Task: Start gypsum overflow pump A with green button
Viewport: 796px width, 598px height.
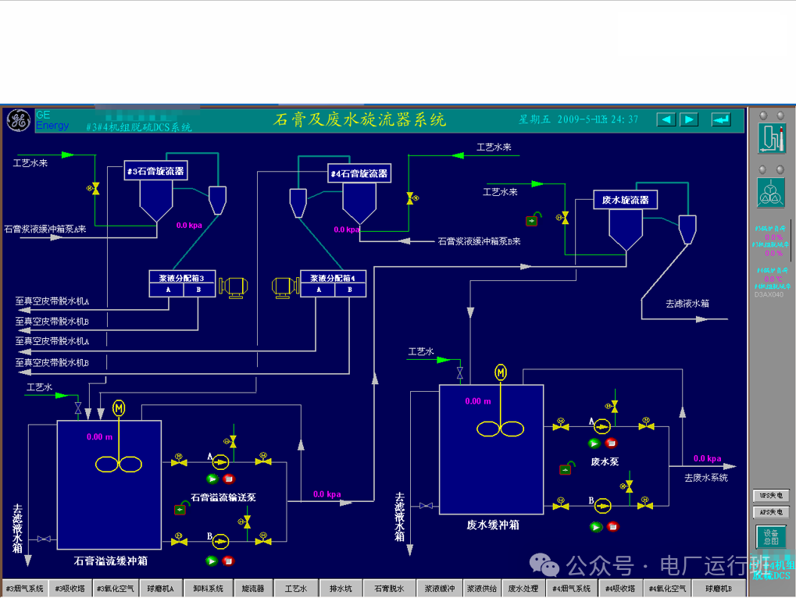Action: pyautogui.click(x=212, y=479)
